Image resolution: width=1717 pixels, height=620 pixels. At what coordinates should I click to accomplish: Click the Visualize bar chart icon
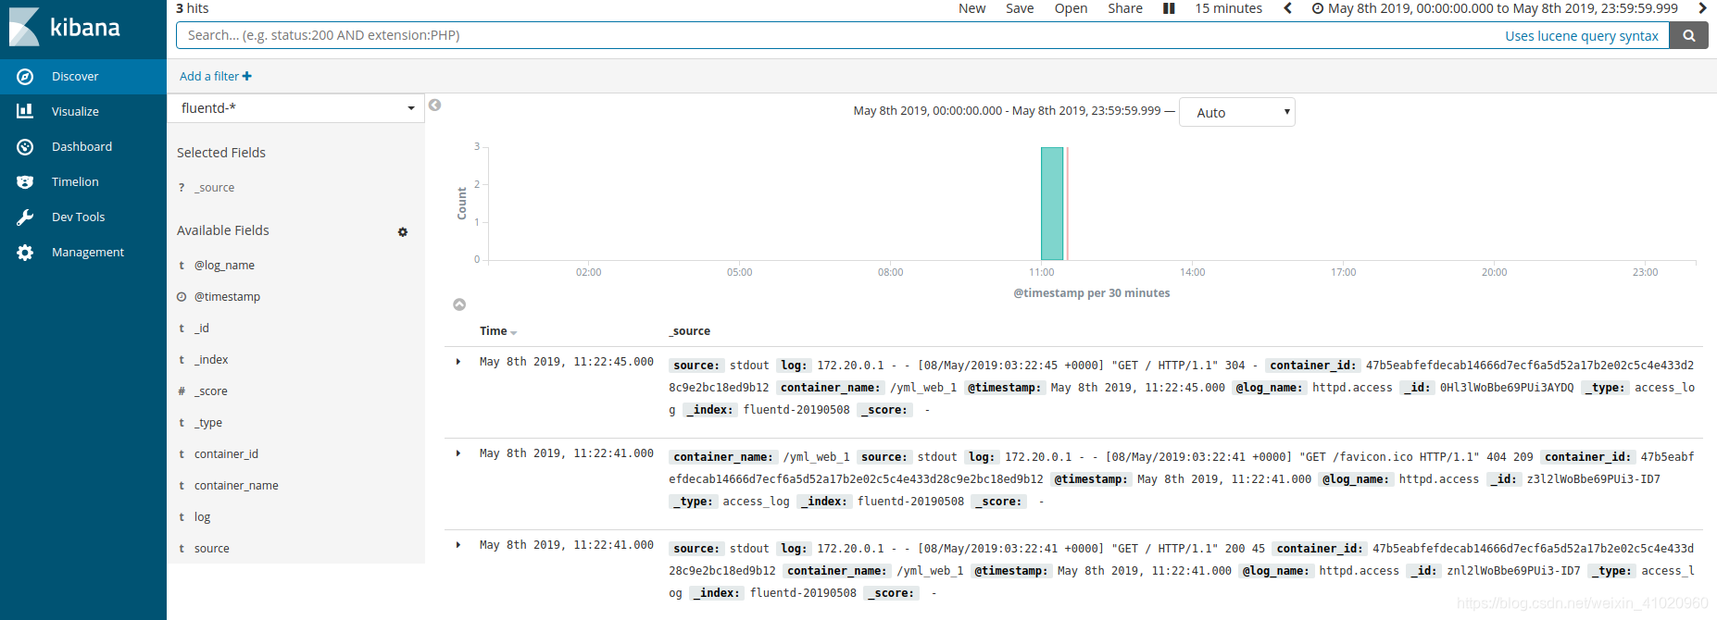25,111
